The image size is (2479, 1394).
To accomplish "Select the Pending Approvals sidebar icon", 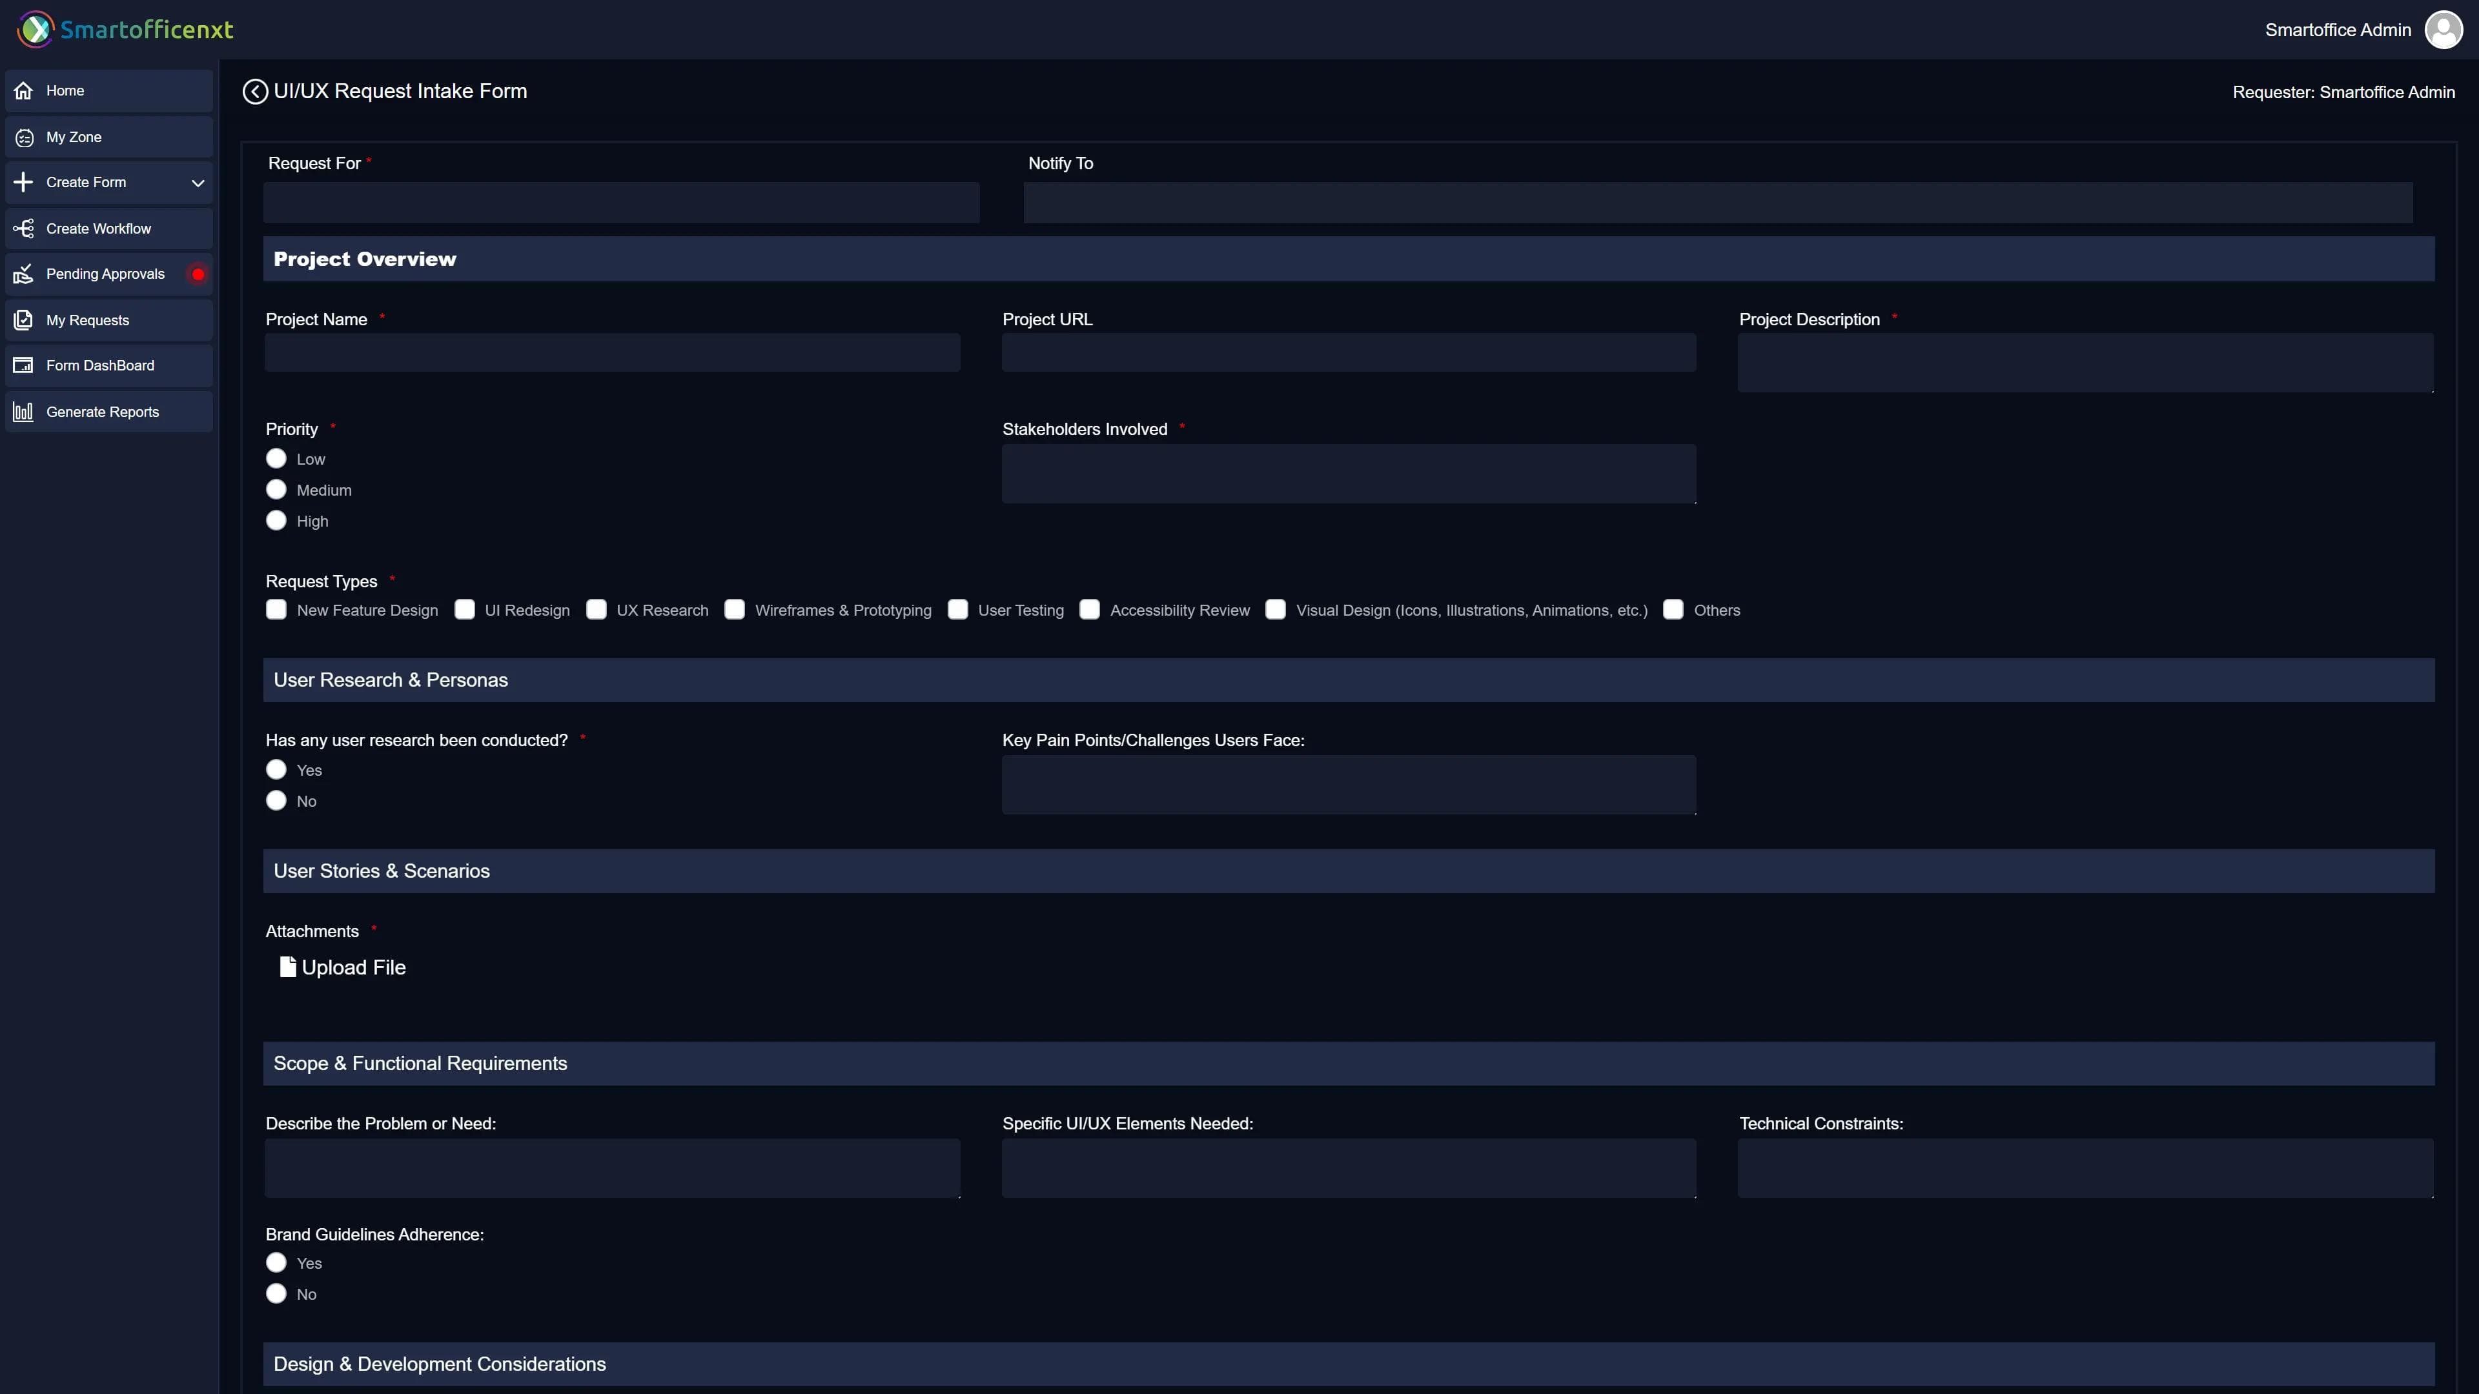I will (x=23, y=273).
